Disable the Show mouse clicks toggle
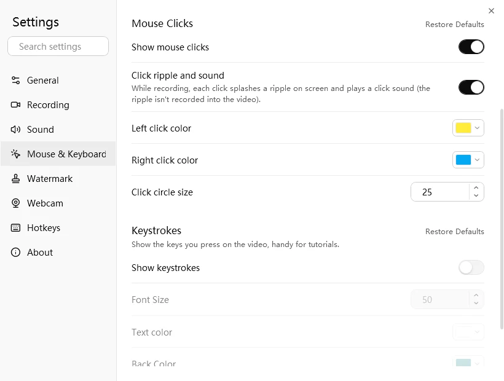504x381 pixels. [471, 47]
